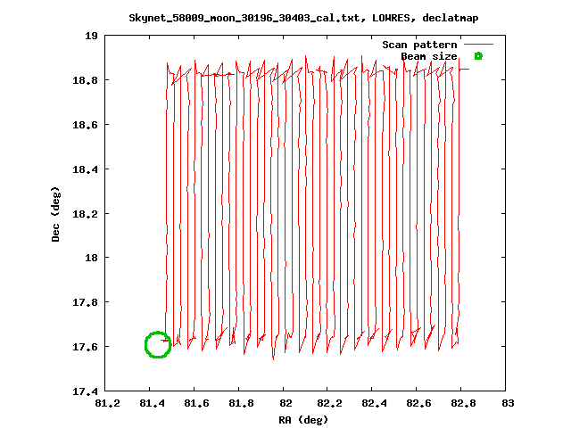
Task: Click the 'Beam size' legend label
Action: tap(429, 56)
